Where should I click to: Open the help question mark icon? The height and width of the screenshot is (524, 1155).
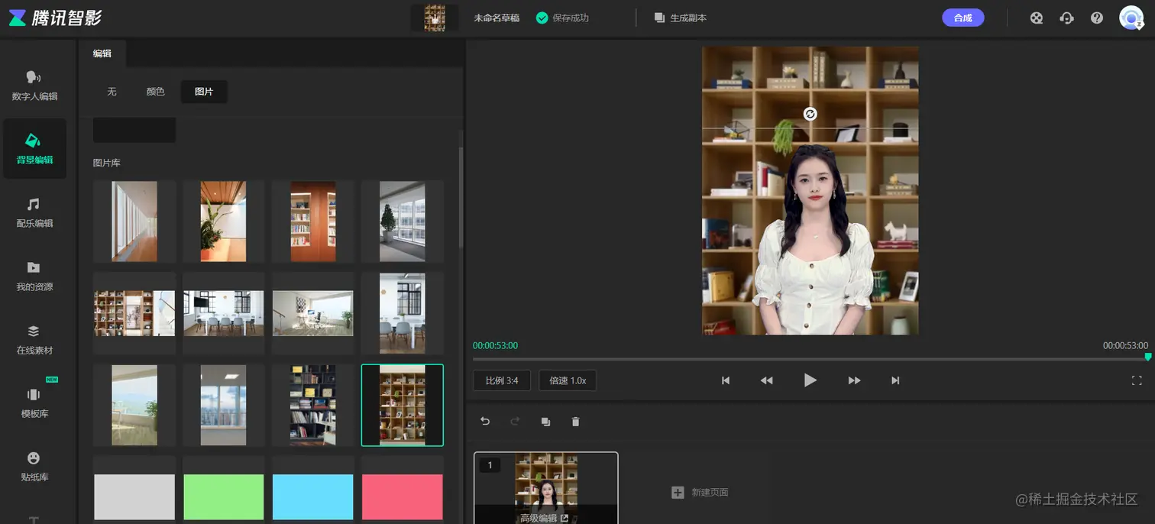[x=1097, y=18]
